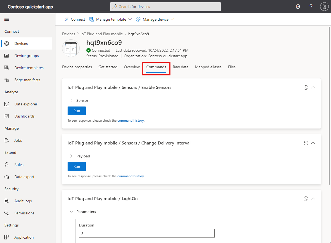The image size is (331, 243).
Task: Expand the Payload section
Action: point(72,156)
